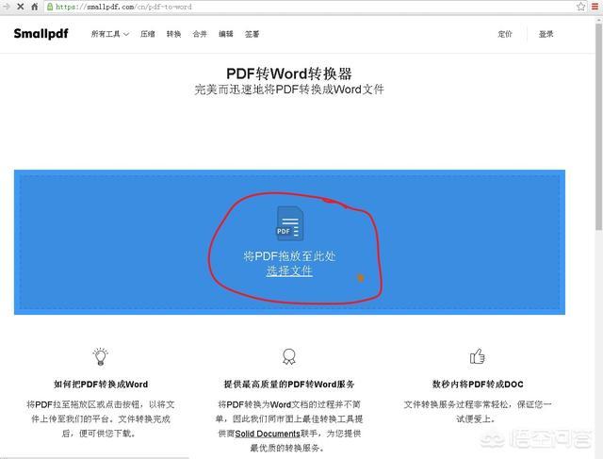Image resolution: width=603 pixels, height=459 pixels.
Task: Click the PDF document icon in drop zone
Action: coord(290,223)
